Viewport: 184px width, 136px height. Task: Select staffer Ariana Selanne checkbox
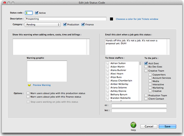[x=107, y=87]
